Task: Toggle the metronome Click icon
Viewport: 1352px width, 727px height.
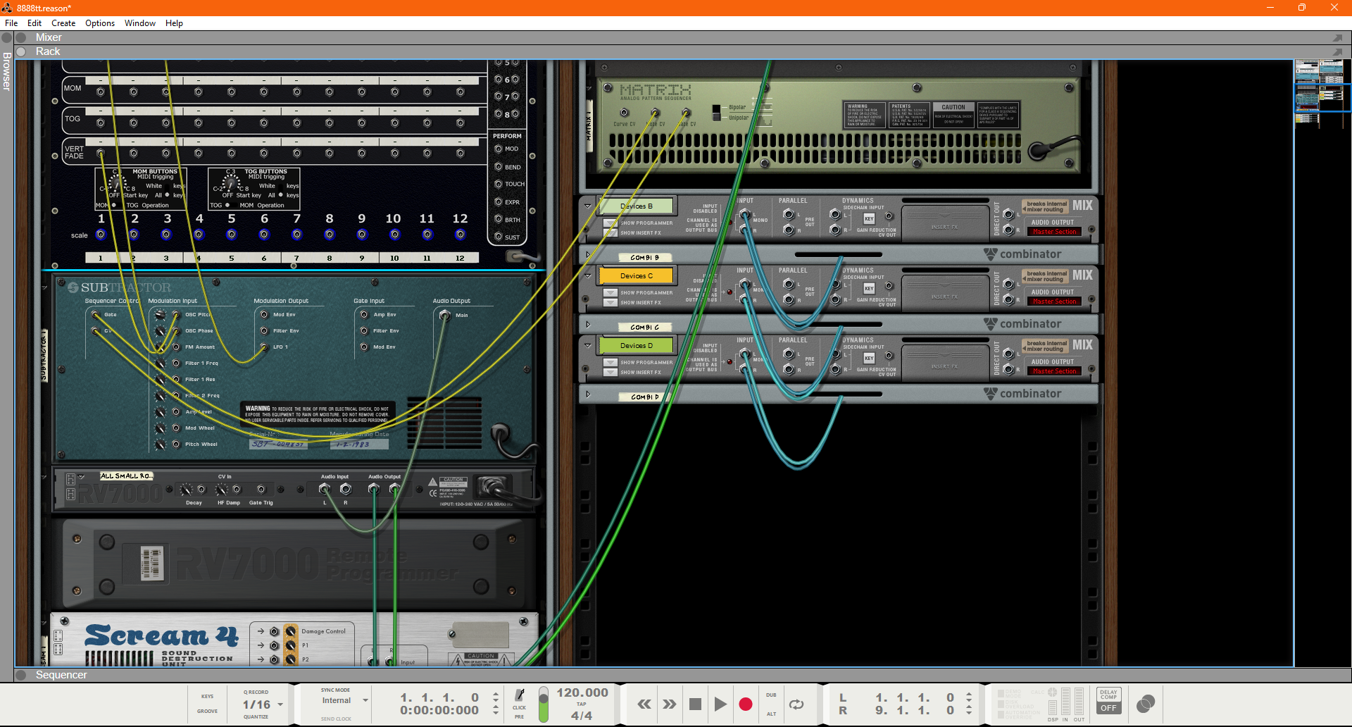Action: 520,695
